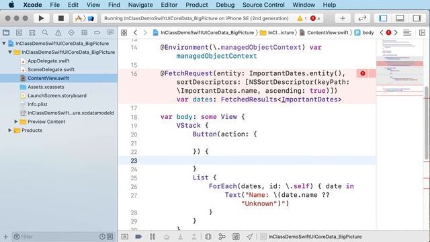Expand the Preview Content folder
The image size is (430, 242).
click(16, 122)
